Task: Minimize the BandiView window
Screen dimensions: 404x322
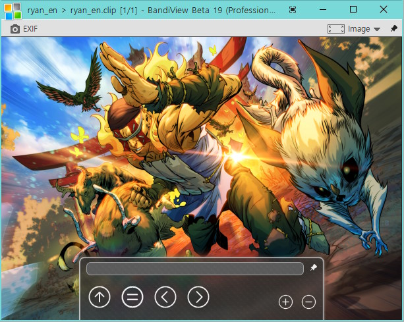Action: click(323, 10)
